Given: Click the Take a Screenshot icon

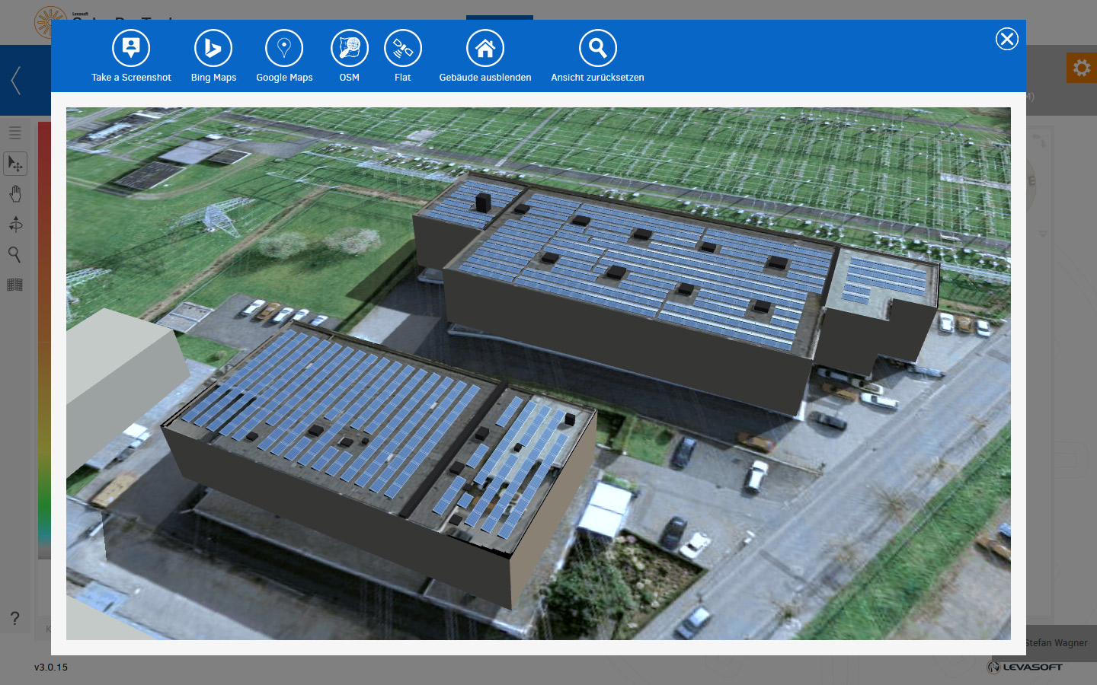Looking at the screenshot, I should click(x=131, y=48).
